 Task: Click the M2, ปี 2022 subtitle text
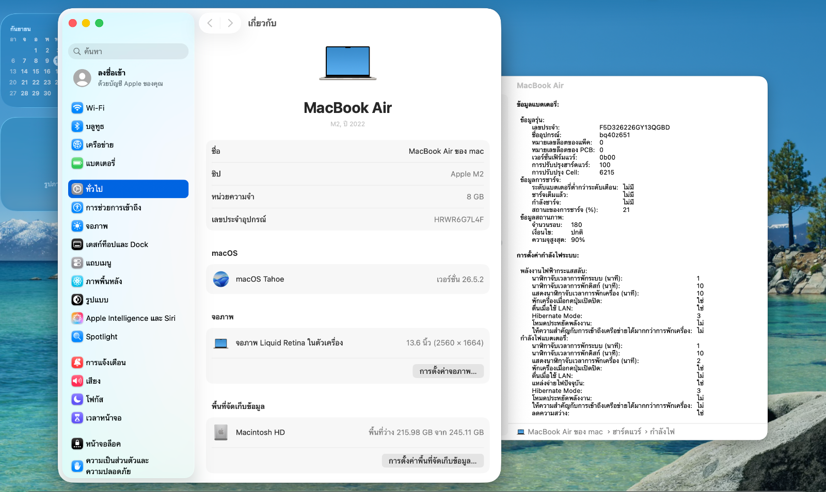(x=347, y=124)
